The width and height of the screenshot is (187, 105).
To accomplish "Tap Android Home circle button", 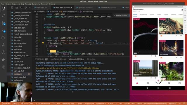I will 158,88.
